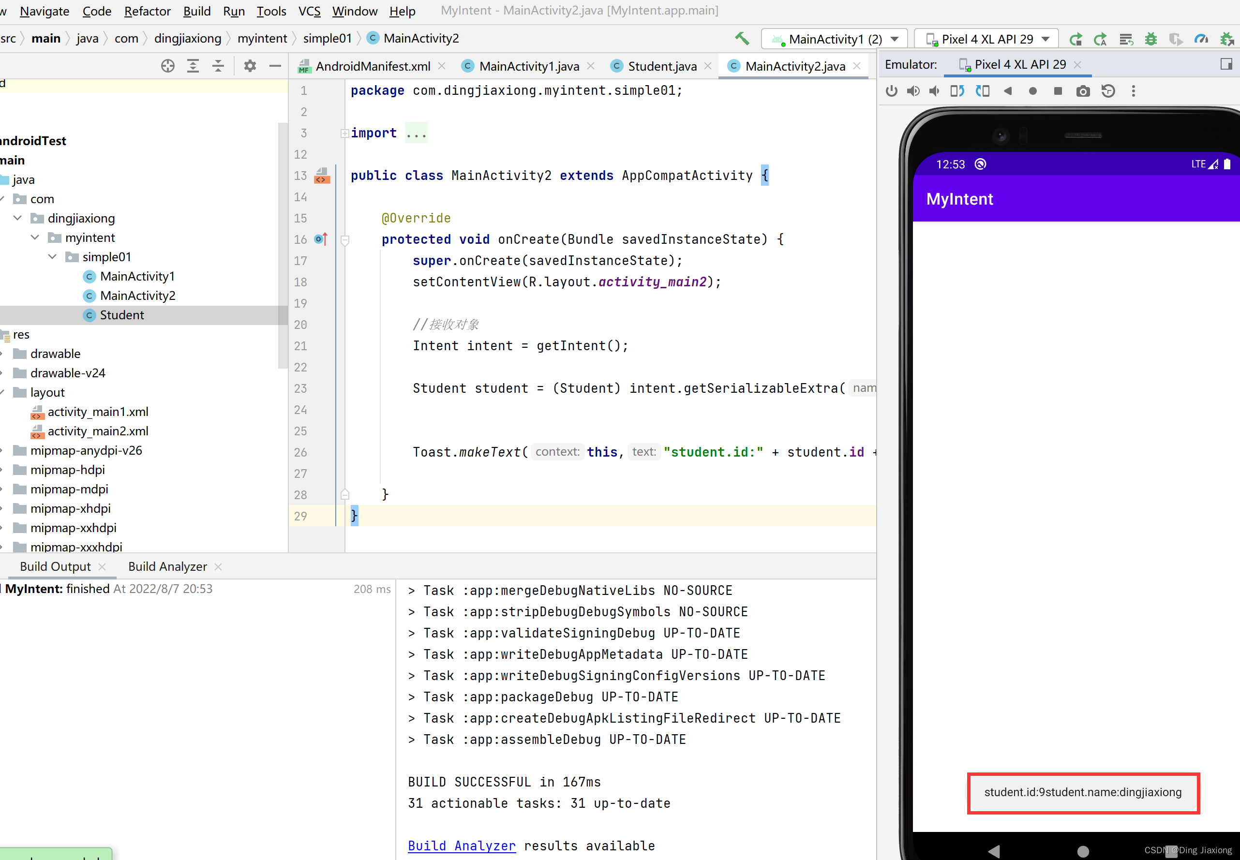Screen dimensions: 1240x860
Task: Expand the mipmap-hdpi resource folder
Action: pyautogui.click(x=8, y=469)
